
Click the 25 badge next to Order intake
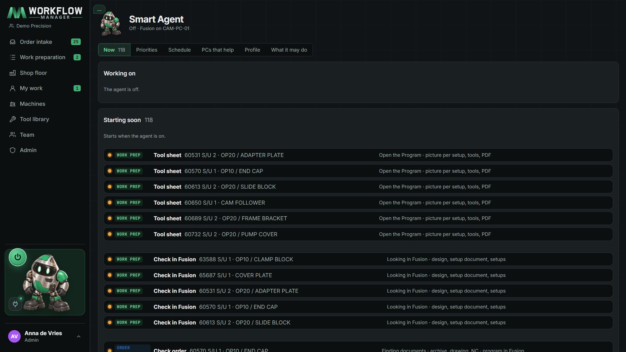coord(76,42)
